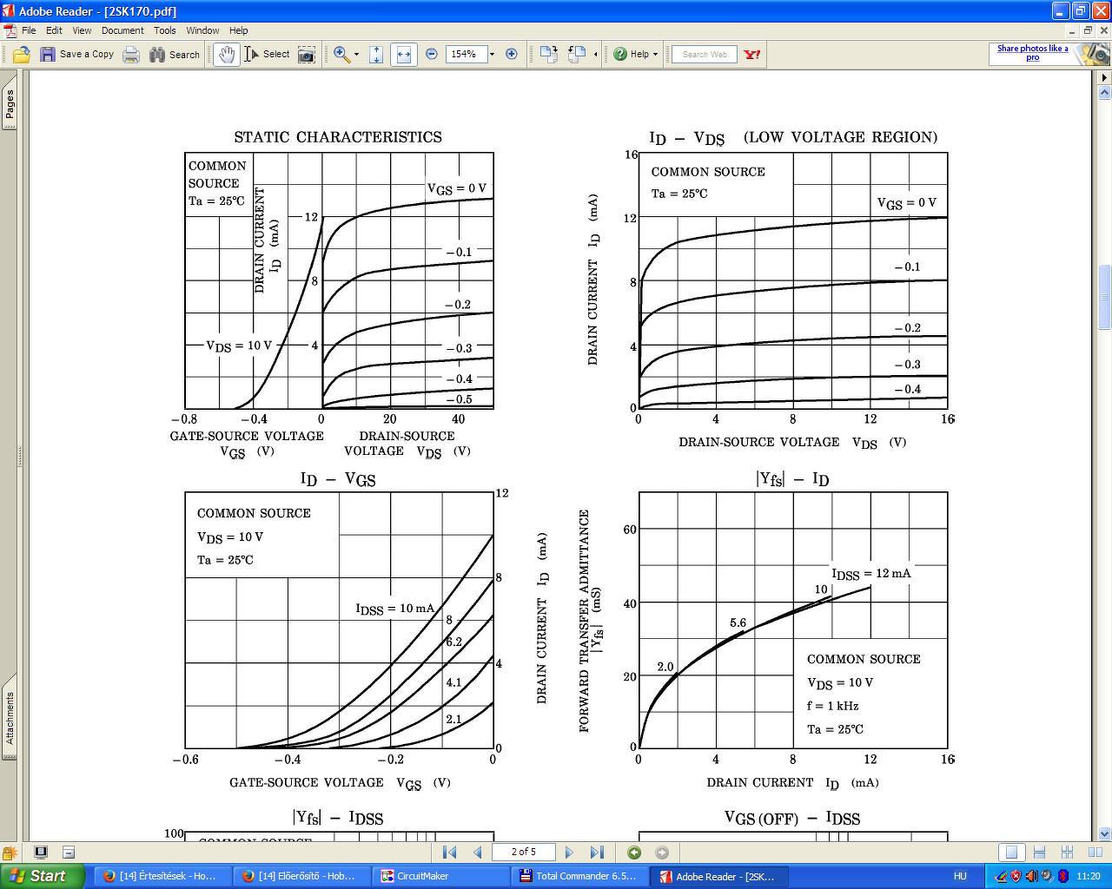Open the Help menu in menu bar
This screenshot has height=889, width=1112.
coord(238,30)
